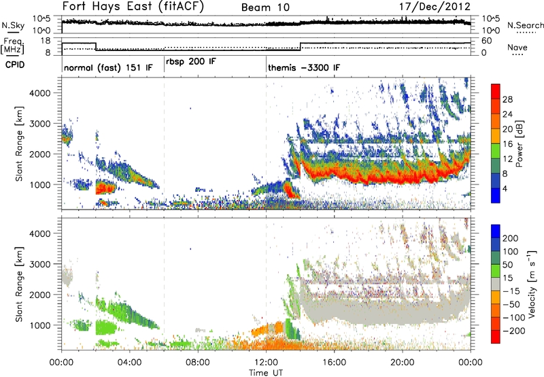This screenshot has width=544, height=377.
Task: Click the date '17/Dec/2012'
Action: 435,7
